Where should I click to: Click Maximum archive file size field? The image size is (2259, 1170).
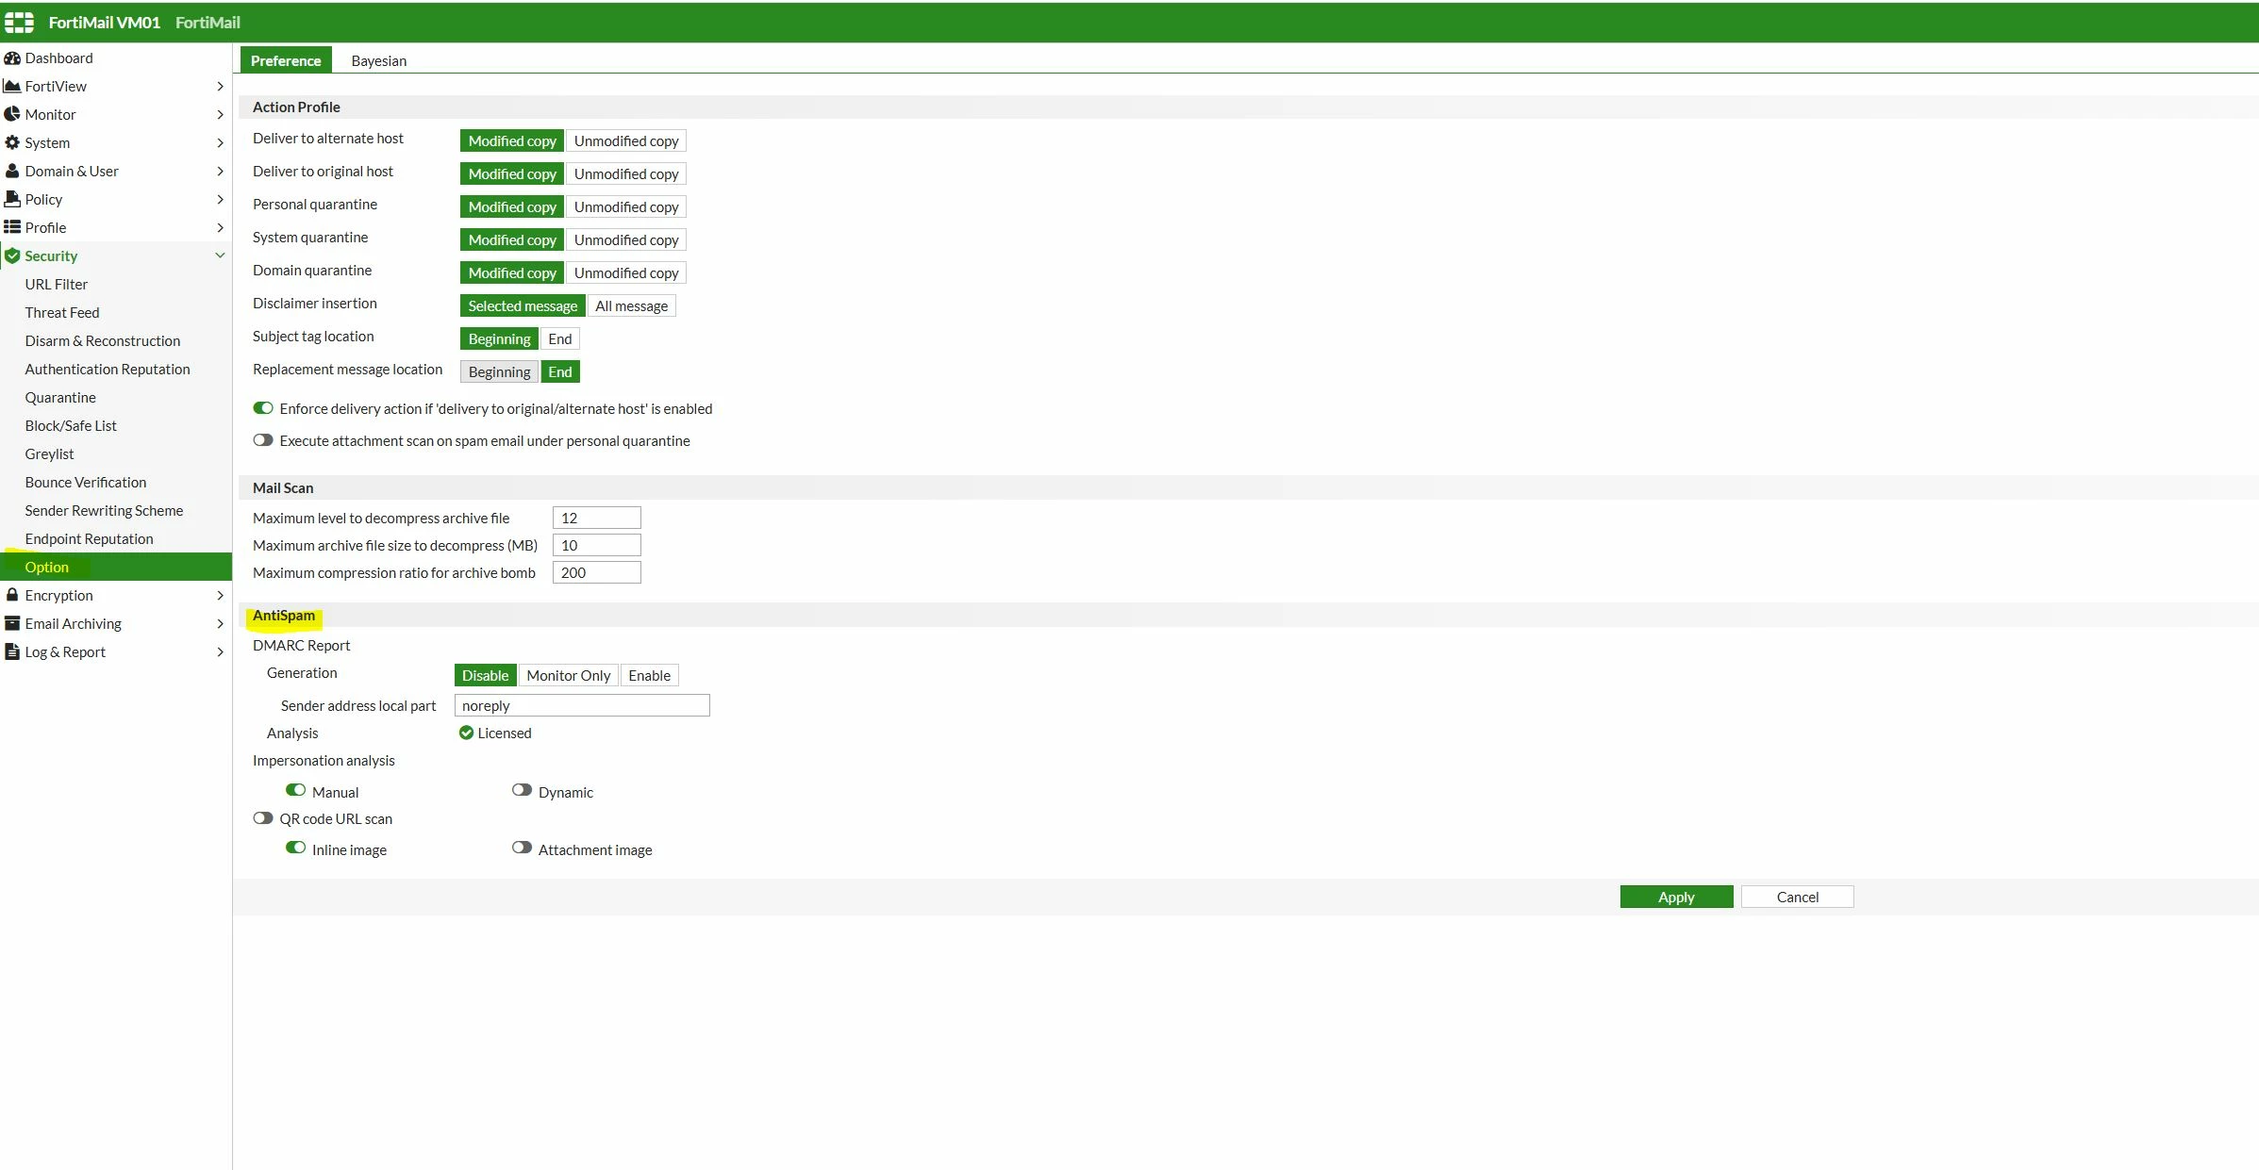pyautogui.click(x=596, y=545)
